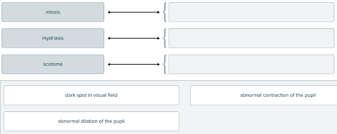Image resolution: width=337 pixels, height=134 pixels.
Task: Click the middle of the mydriasis arrow line
Action: point(134,38)
